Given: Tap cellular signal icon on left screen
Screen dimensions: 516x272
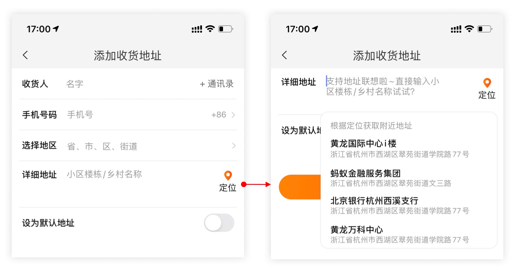Looking at the screenshot, I should (197, 29).
